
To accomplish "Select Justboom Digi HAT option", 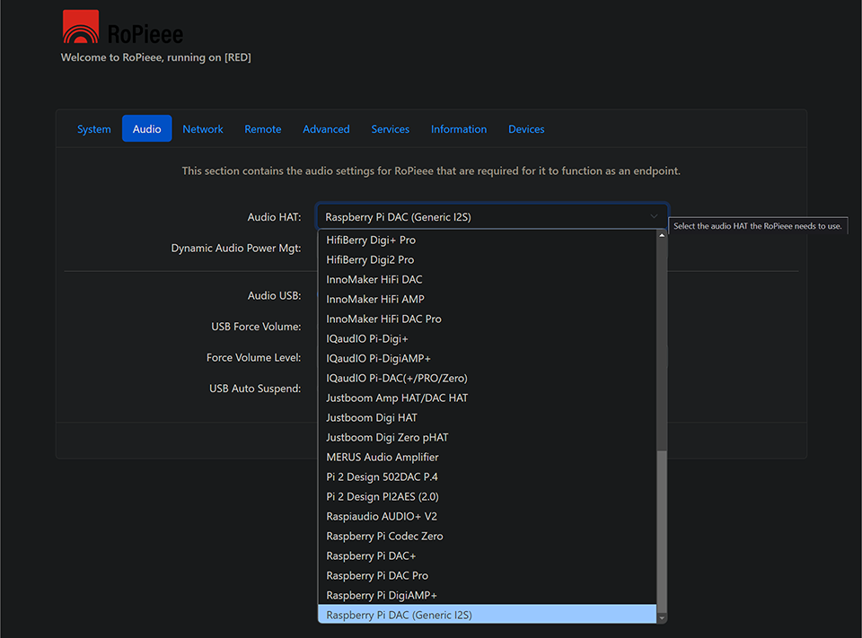I will 372,418.
